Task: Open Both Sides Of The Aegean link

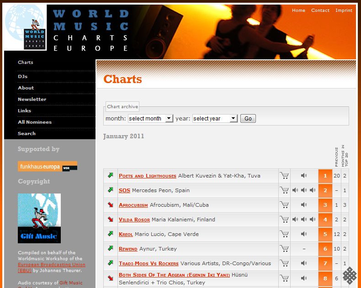Action: coord(174,275)
